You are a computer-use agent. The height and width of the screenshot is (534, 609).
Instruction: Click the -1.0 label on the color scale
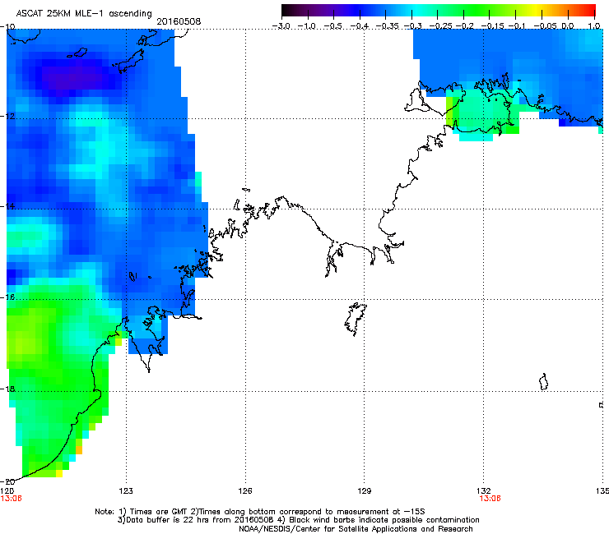307,26
